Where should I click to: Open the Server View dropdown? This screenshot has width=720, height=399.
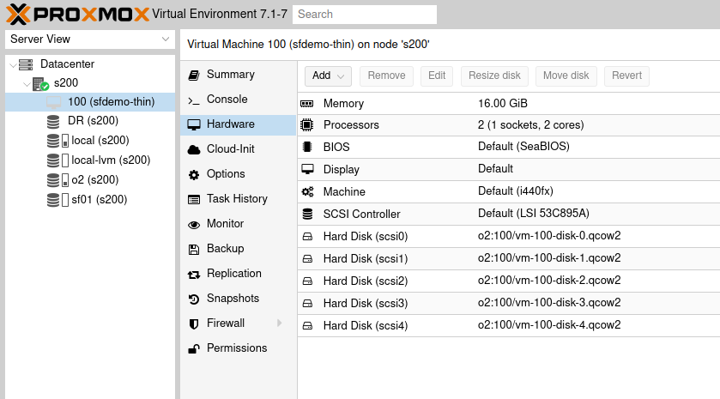(x=166, y=39)
